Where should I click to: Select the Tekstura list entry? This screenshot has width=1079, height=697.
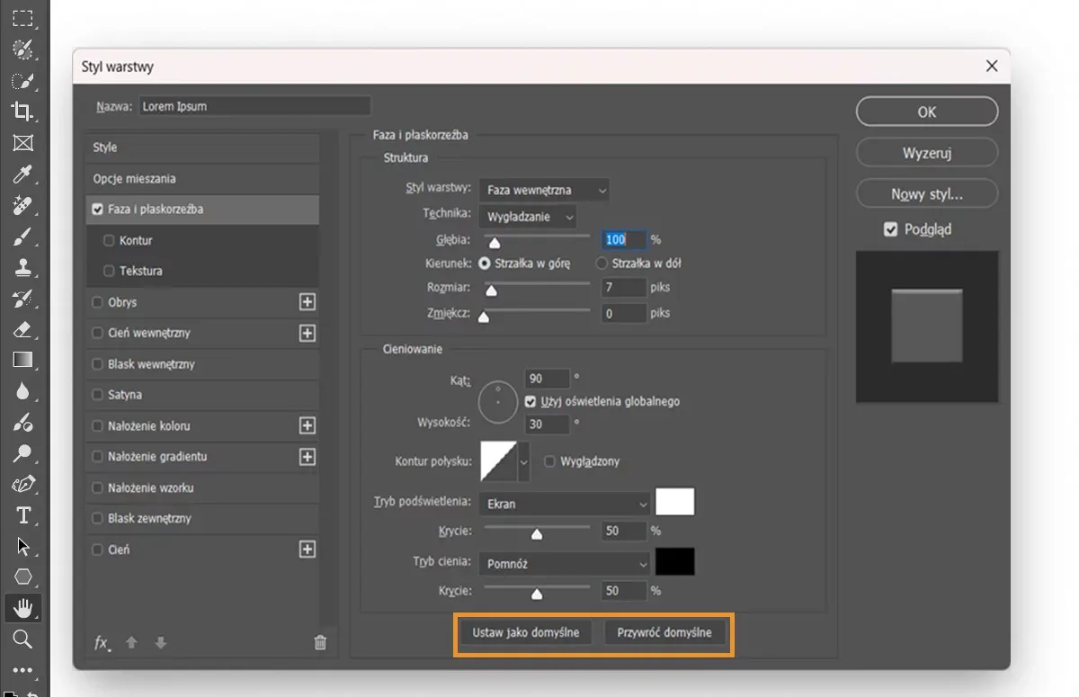[139, 270]
